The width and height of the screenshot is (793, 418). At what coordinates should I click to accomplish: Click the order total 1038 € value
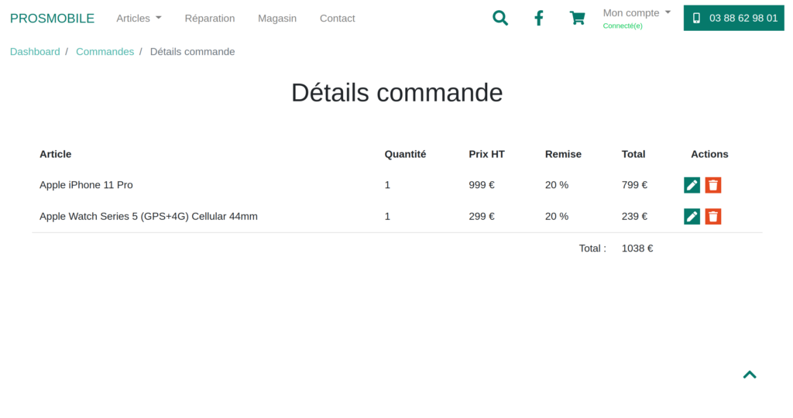[637, 248]
